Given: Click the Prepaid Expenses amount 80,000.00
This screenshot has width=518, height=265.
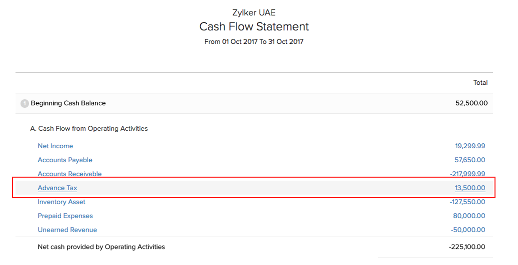Looking at the screenshot, I should (x=470, y=216).
